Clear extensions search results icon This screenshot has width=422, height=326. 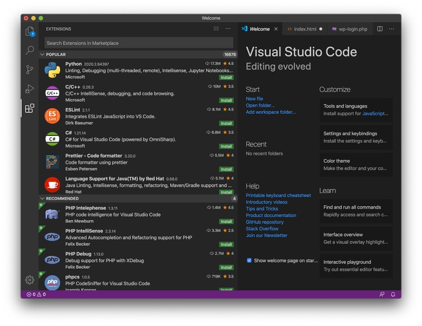click(216, 29)
